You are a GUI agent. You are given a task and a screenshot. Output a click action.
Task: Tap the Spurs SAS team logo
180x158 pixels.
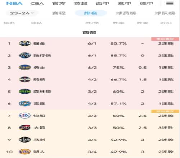pos(25,140)
